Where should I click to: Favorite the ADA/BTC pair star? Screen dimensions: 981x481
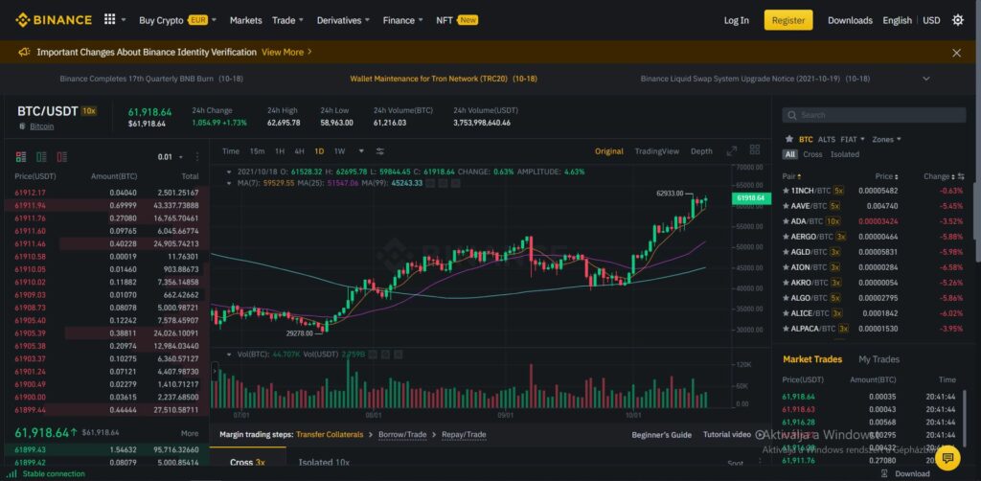pos(786,220)
